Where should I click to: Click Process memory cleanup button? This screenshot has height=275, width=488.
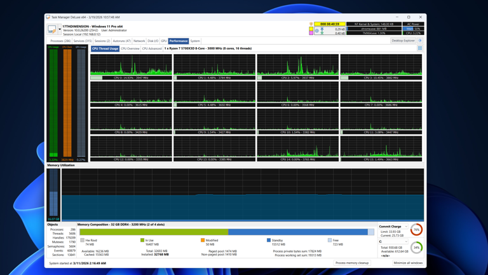pos(351,263)
